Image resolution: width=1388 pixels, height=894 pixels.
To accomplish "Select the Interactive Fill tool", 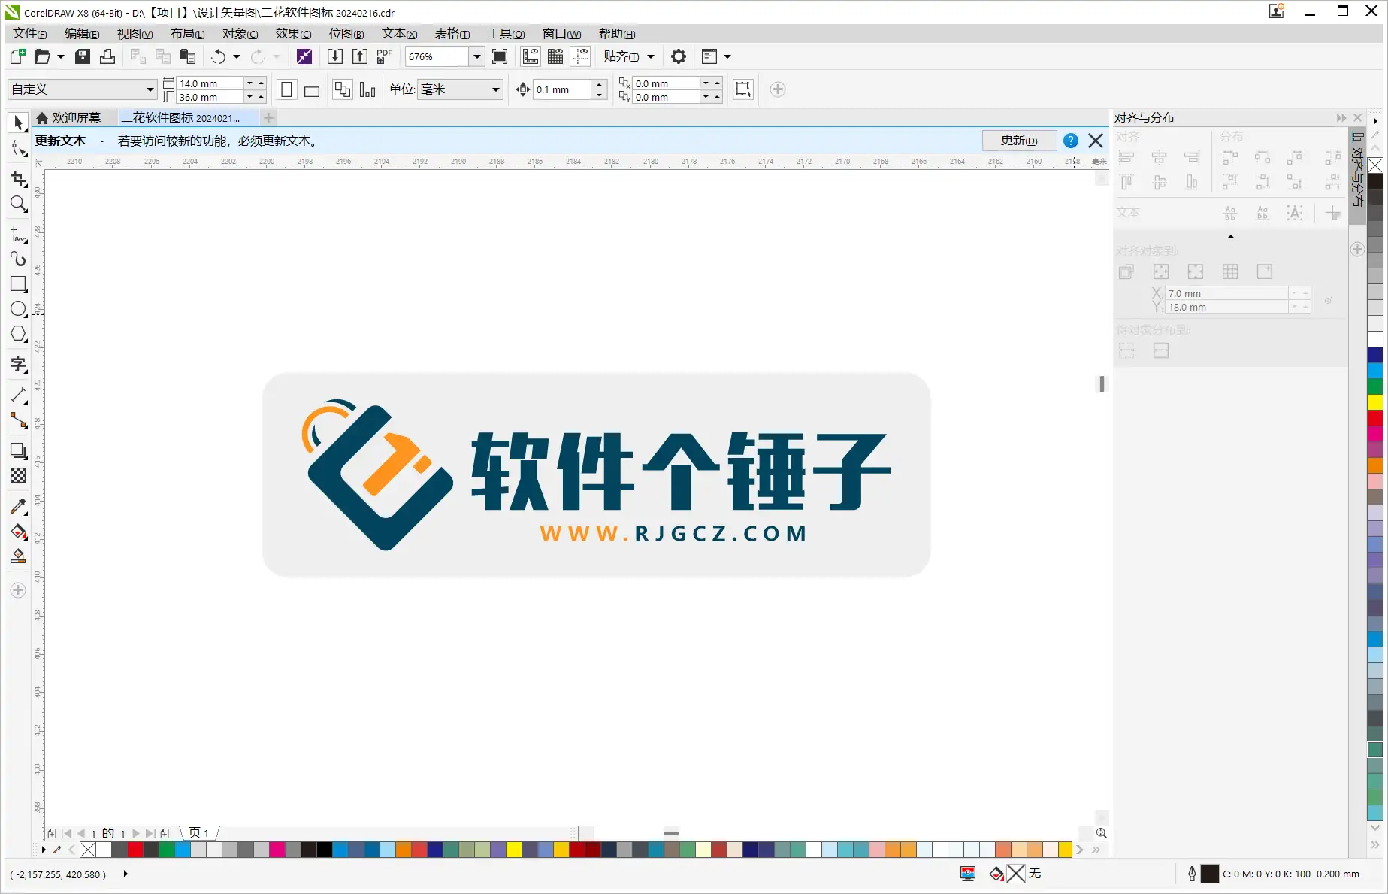I will [18, 532].
